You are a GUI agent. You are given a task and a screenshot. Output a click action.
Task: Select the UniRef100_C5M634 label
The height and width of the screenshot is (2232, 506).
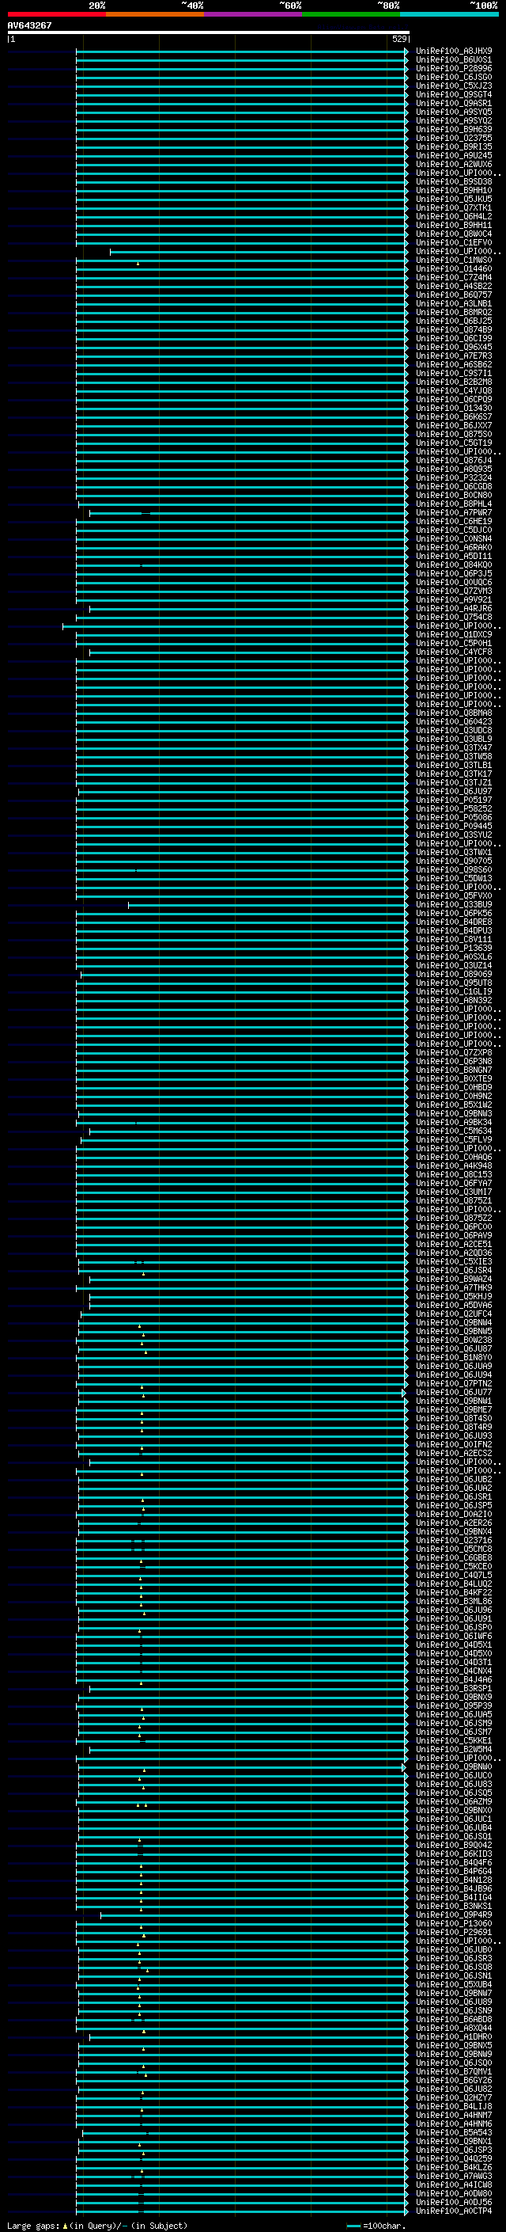[453, 1131]
